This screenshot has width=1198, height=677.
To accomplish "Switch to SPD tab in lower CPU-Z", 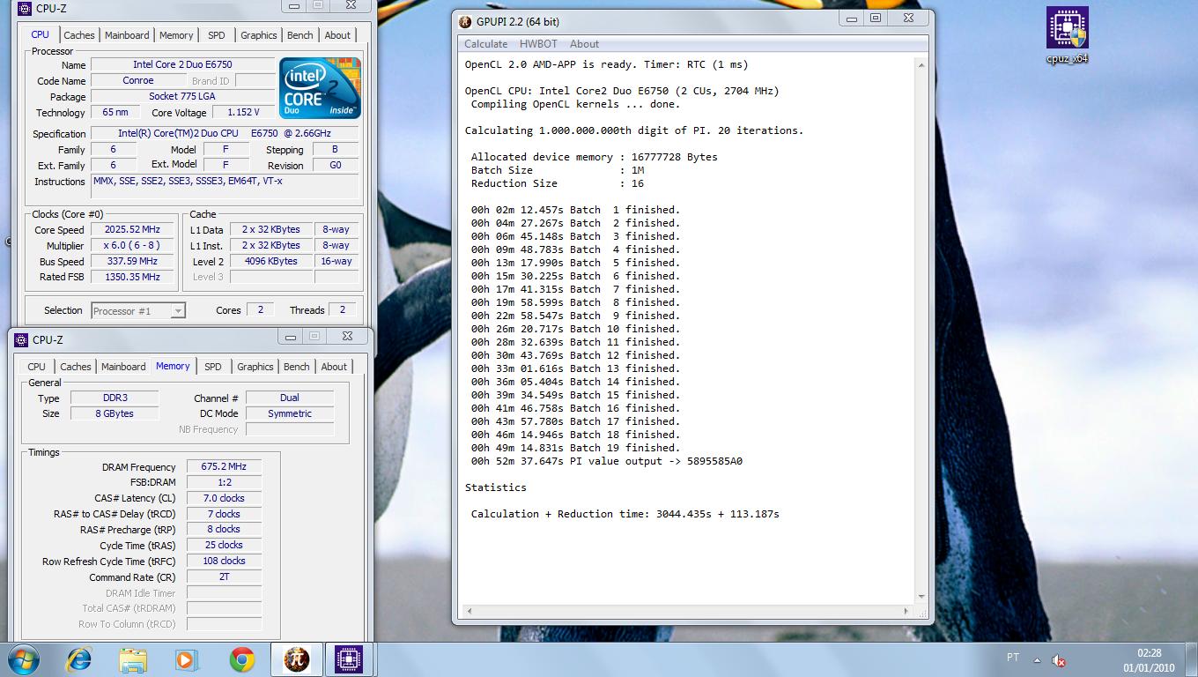I will pos(213,367).
